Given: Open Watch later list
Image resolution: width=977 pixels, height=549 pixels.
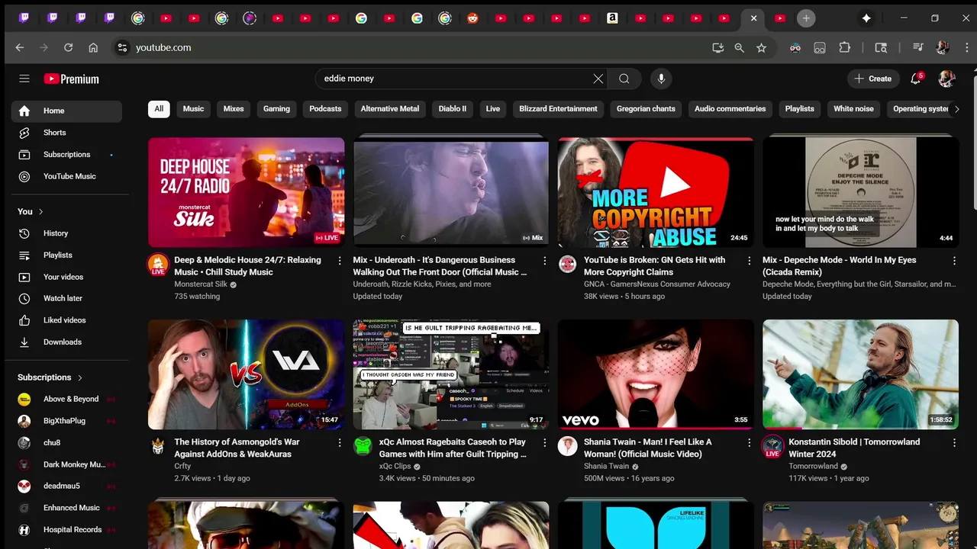Looking at the screenshot, I should pos(66,298).
